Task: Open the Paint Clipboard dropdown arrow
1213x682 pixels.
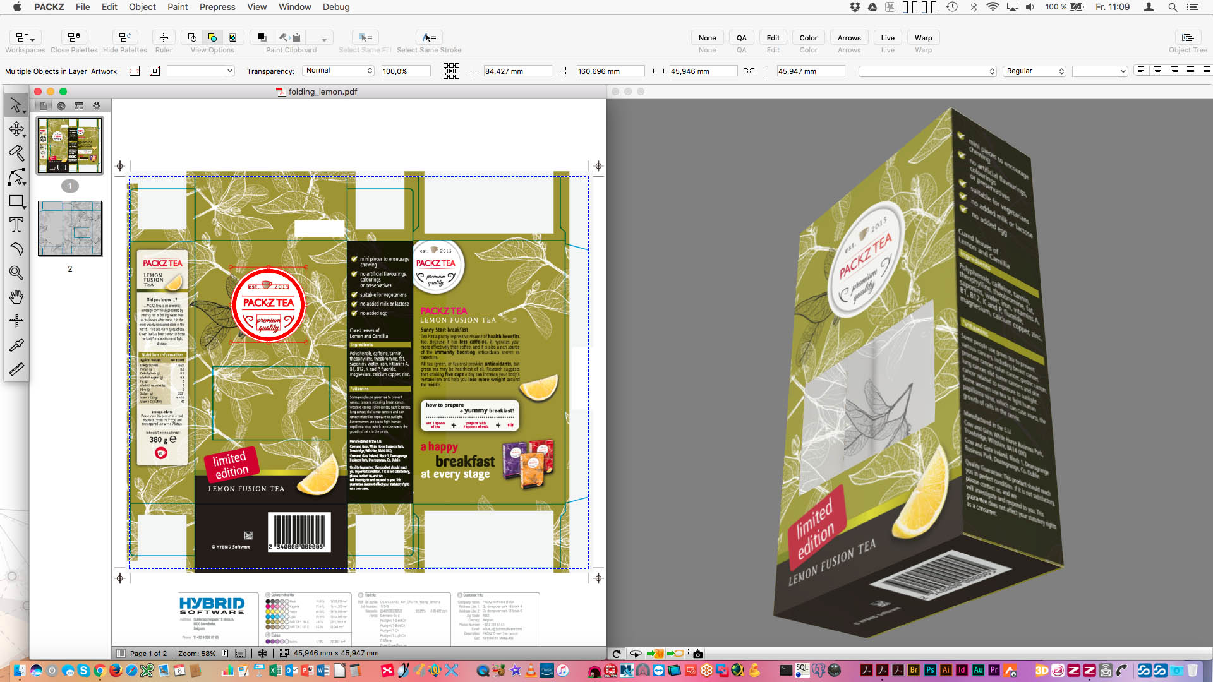Action: [x=324, y=39]
